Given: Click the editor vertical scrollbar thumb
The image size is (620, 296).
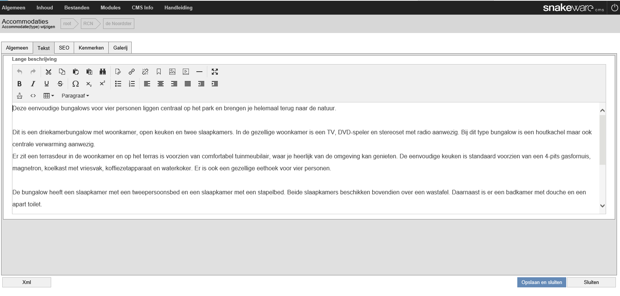Looking at the screenshot, I should [602, 140].
